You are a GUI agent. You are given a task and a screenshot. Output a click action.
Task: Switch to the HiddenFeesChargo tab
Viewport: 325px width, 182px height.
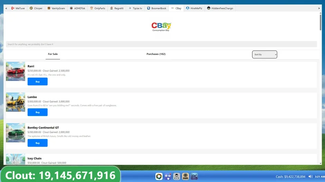tap(220, 8)
